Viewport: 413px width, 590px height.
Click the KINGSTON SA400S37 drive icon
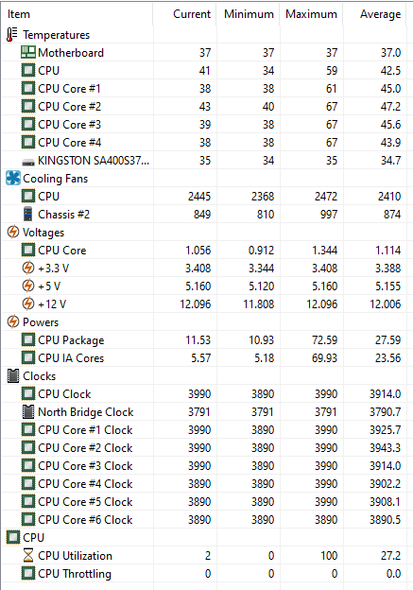28,163
